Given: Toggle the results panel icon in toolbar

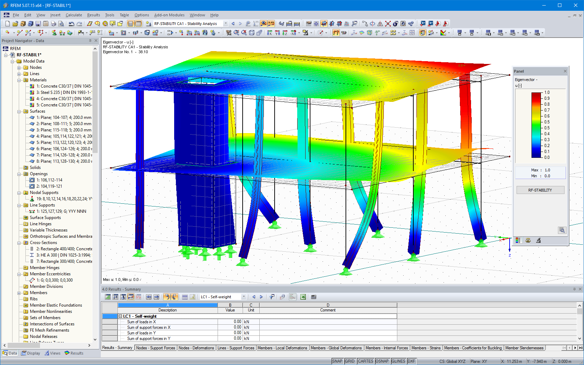Looking at the screenshot, I should pyautogui.click(x=422, y=33).
